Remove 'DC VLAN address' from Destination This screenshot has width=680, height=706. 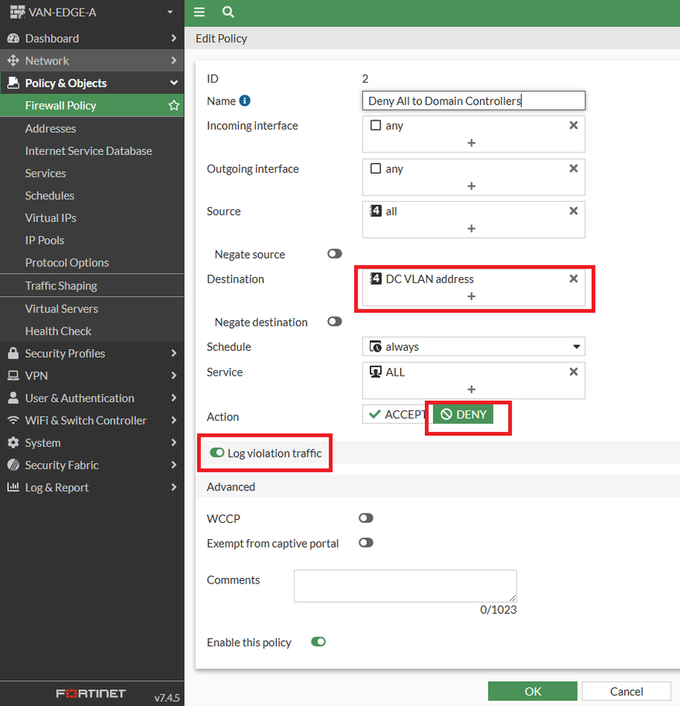click(x=573, y=279)
